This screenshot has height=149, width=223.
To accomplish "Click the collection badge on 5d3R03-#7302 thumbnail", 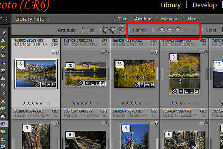I will click(92, 83).
